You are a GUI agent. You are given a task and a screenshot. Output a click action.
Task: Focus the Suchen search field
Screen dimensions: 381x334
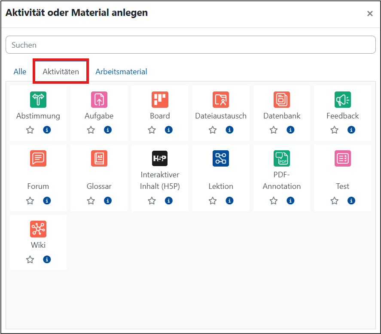point(191,45)
